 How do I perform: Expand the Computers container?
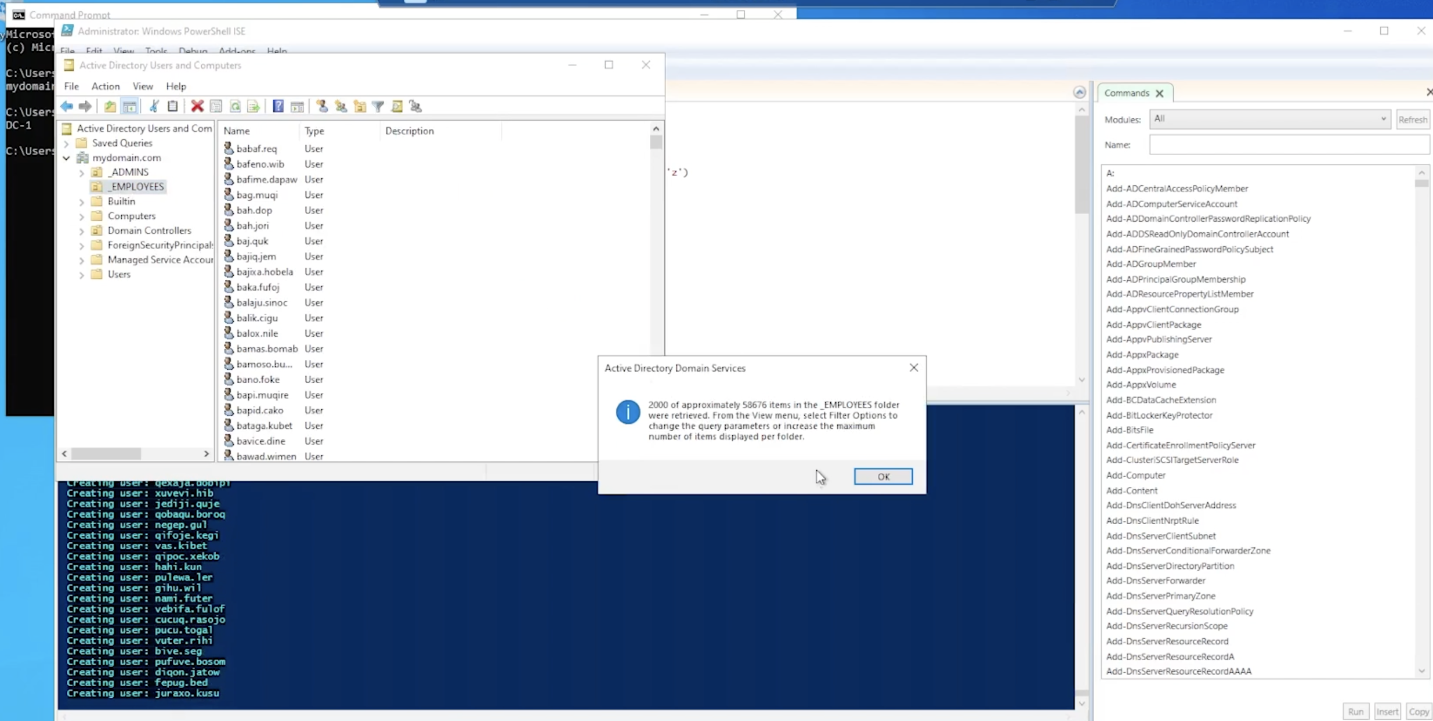[x=82, y=215]
